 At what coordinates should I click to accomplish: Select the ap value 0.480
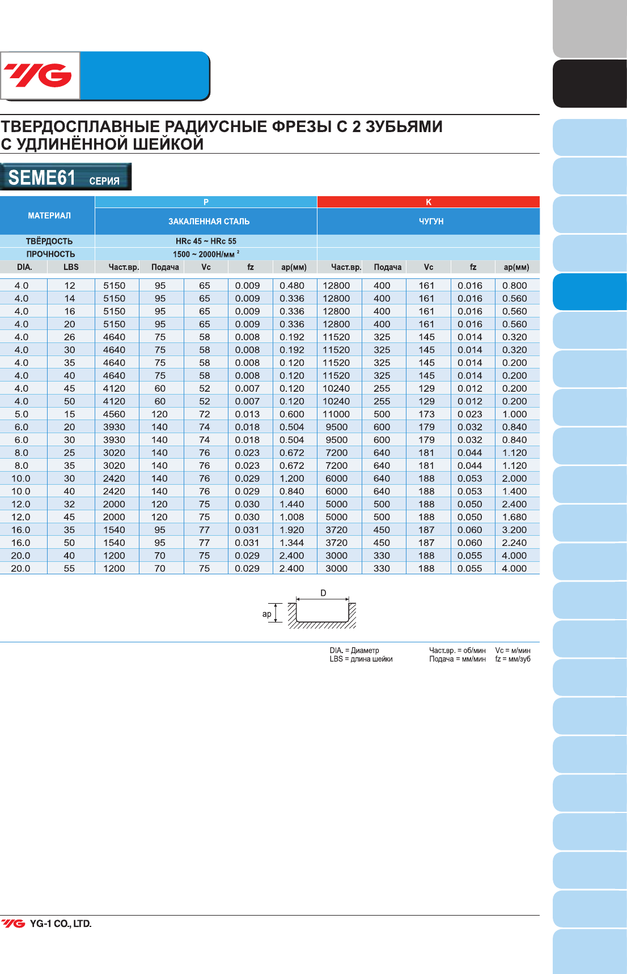point(292,286)
